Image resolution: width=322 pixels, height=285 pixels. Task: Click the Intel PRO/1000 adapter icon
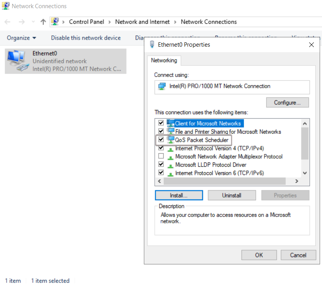click(162, 86)
